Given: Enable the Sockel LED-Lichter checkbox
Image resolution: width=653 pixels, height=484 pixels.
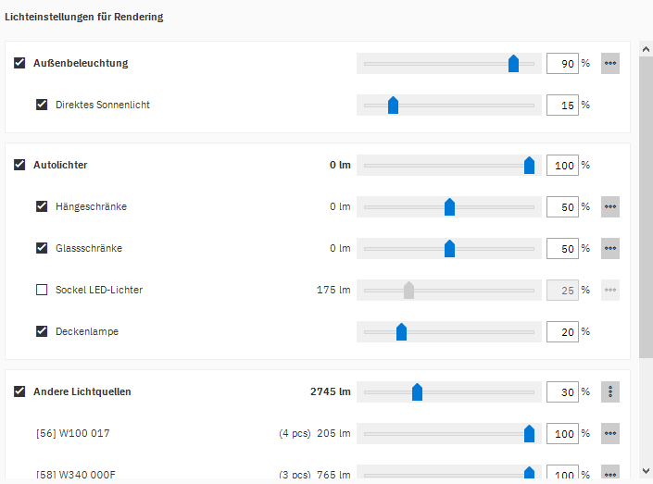Looking at the screenshot, I should [x=42, y=290].
